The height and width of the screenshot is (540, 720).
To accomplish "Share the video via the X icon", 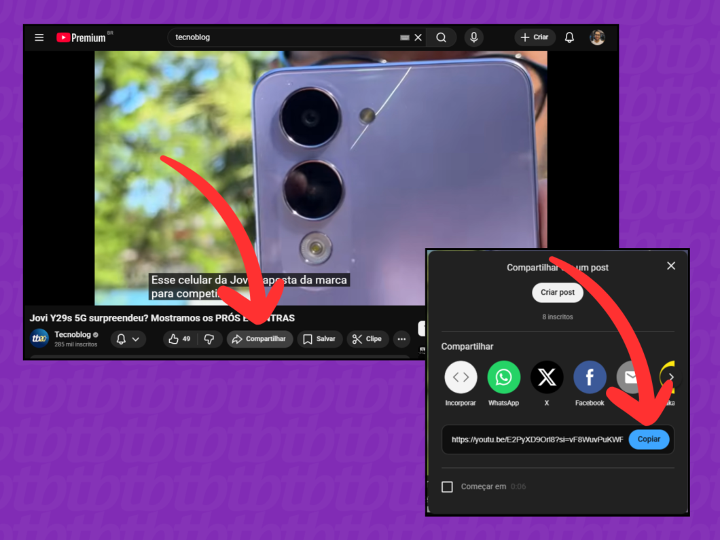I will (547, 377).
